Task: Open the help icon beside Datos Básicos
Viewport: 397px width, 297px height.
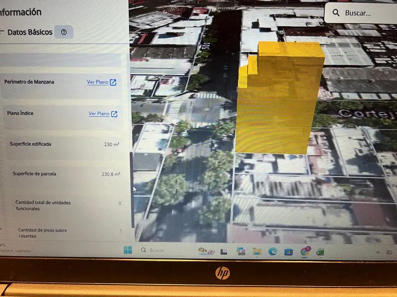Action: [64, 32]
